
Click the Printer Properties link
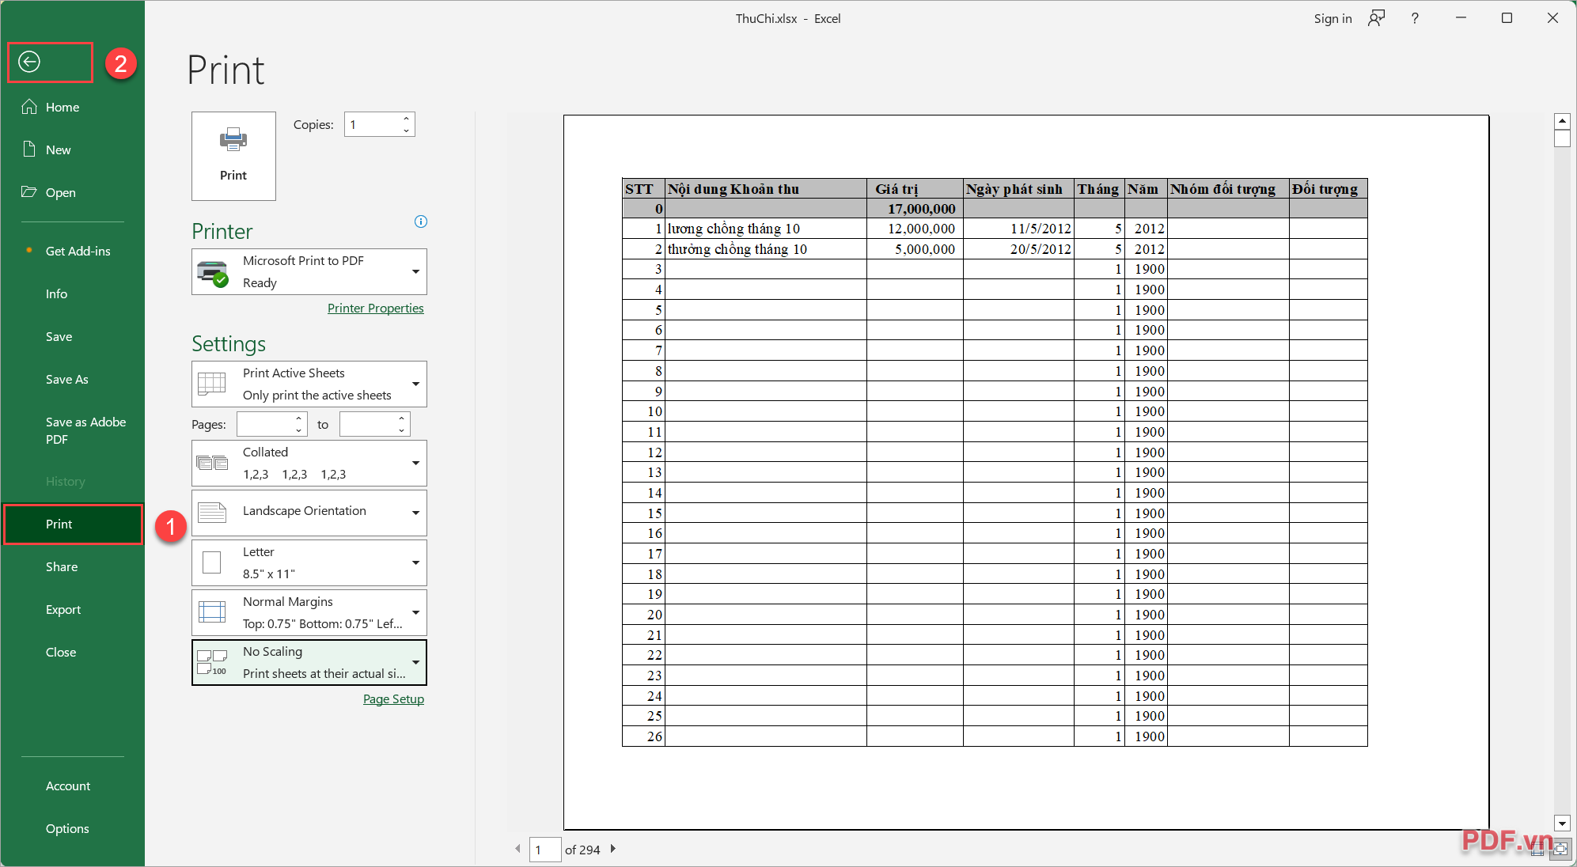point(376,309)
